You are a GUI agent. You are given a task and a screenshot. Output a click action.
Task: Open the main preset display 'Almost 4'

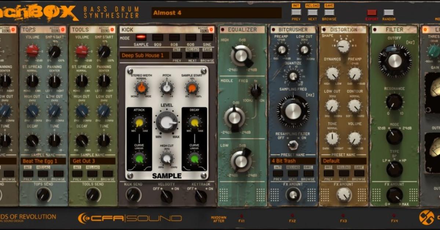point(216,13)
